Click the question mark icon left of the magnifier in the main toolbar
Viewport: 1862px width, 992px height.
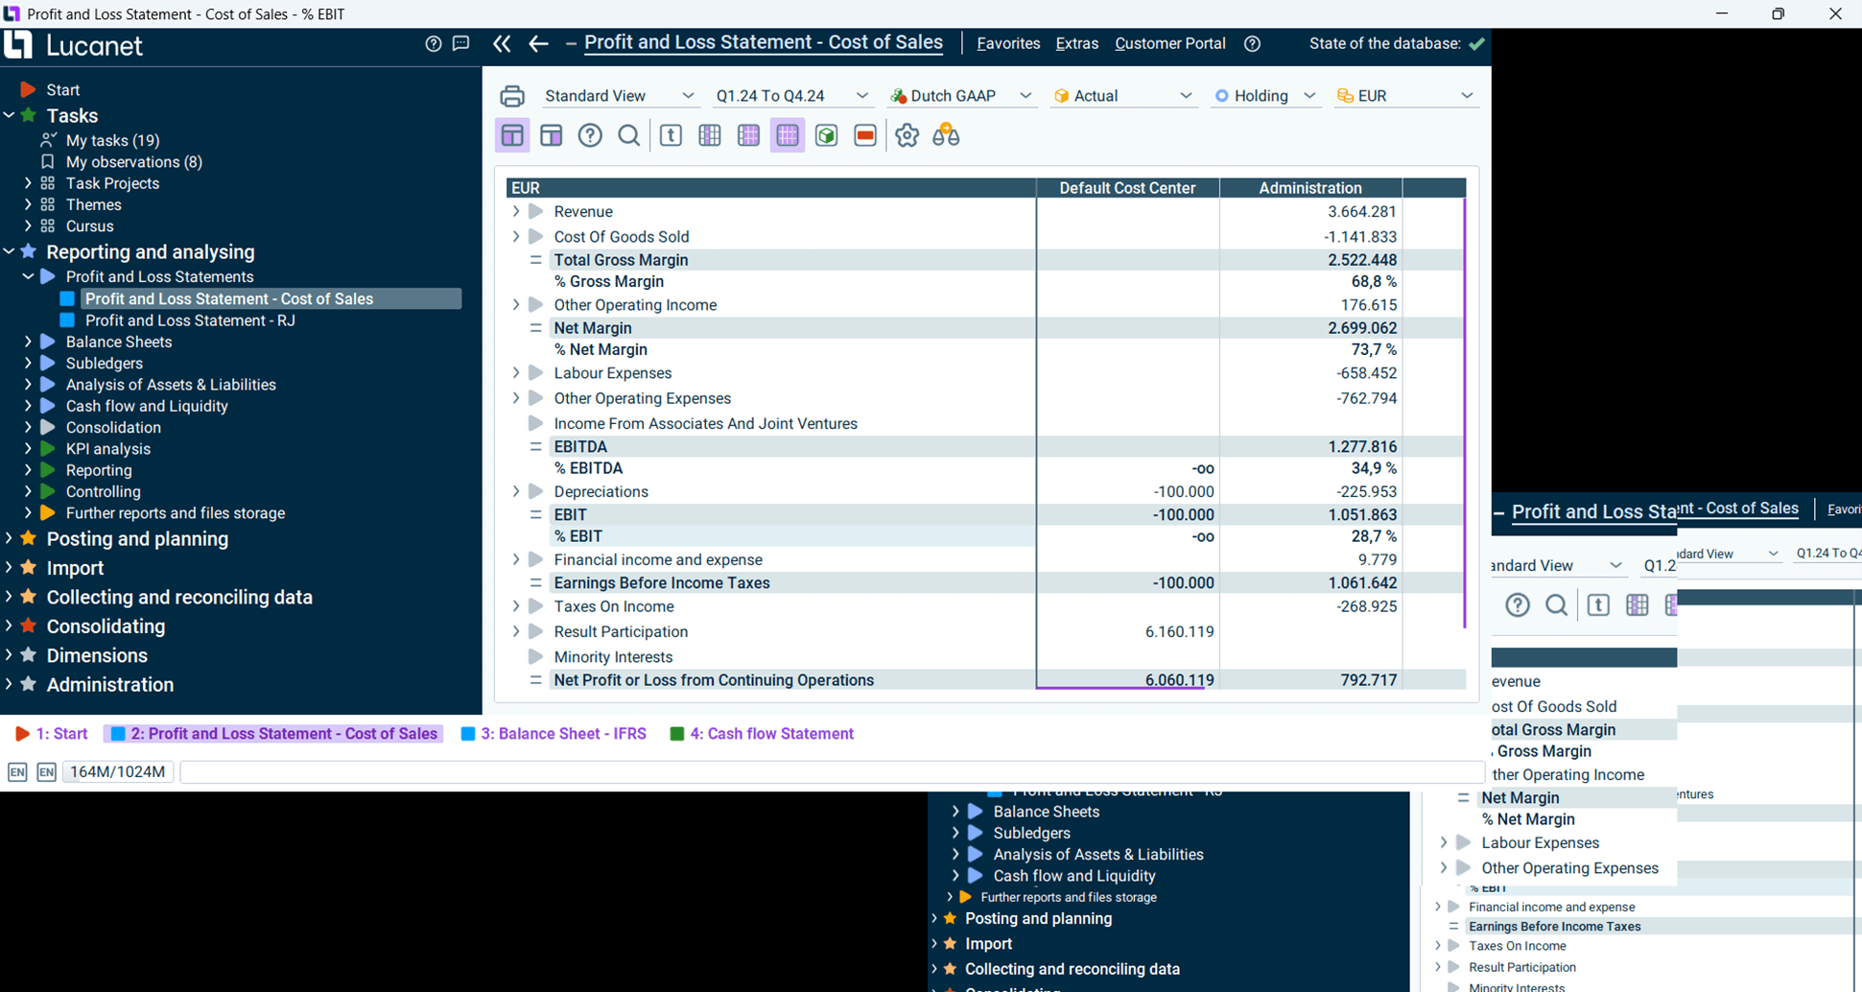(590, 135)
